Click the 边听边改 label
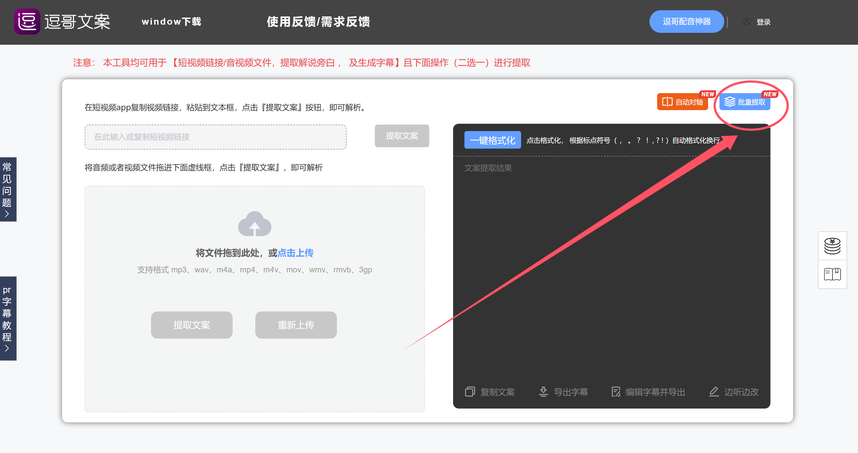The width and height of the screenshot is (858, 453). pos(741,392)
